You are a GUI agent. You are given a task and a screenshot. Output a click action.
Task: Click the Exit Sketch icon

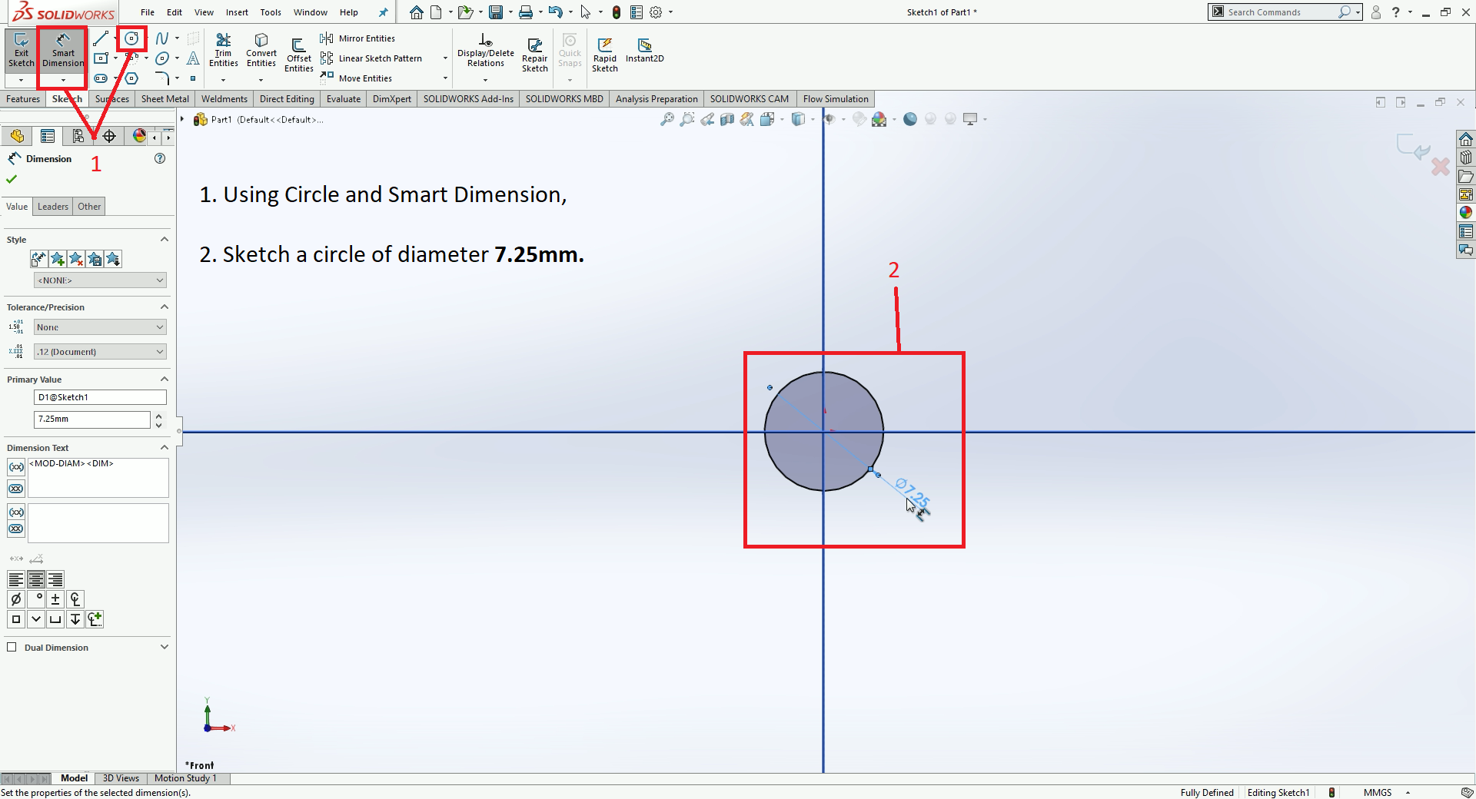click(21, 51)
